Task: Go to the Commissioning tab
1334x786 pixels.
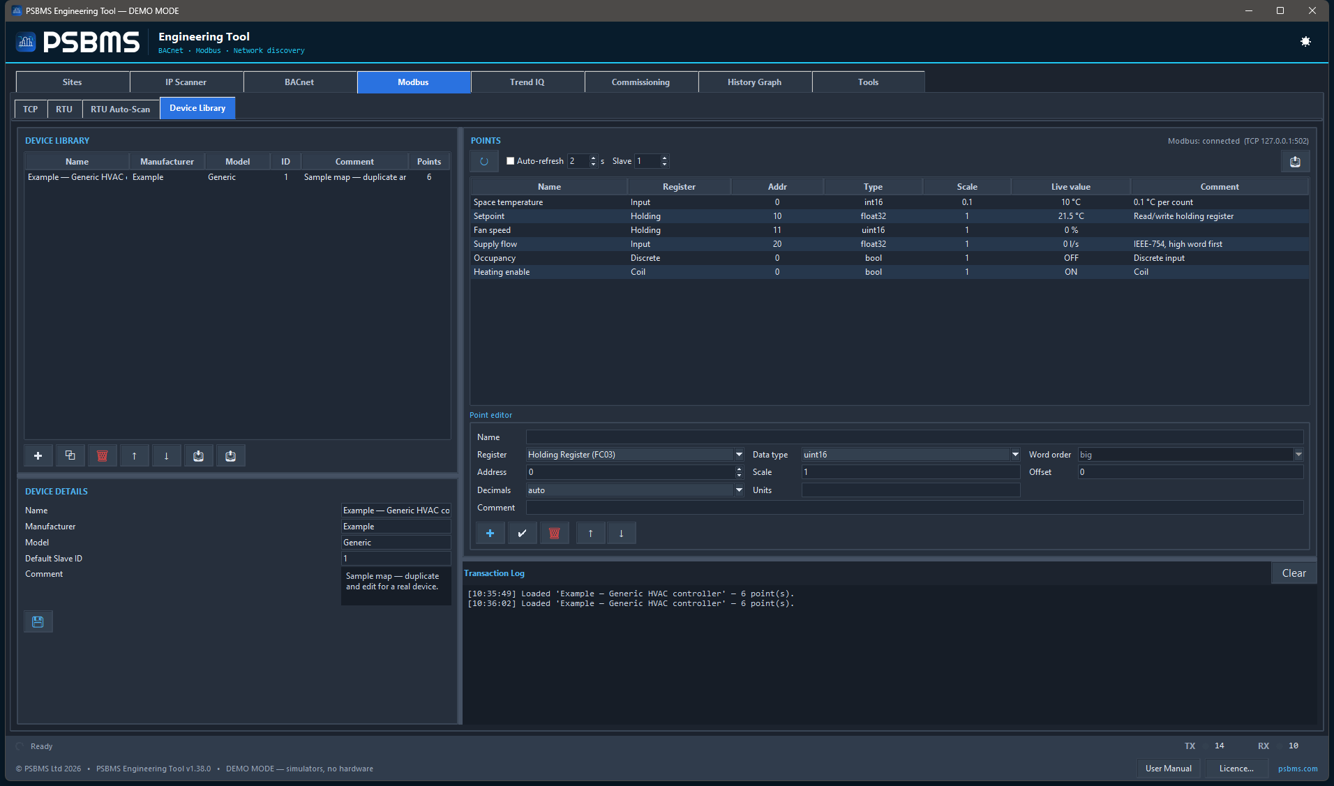Action: point(641,82)
